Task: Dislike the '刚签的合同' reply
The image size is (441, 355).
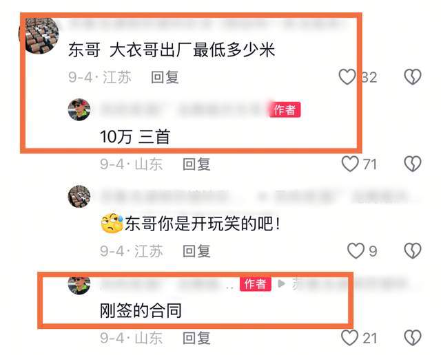Action: pos(413,338)
